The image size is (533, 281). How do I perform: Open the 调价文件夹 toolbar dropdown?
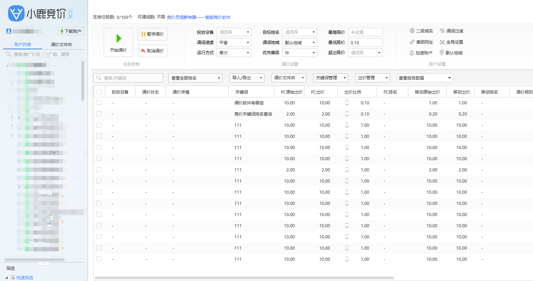pyautogui.click(x=289, y=78)
